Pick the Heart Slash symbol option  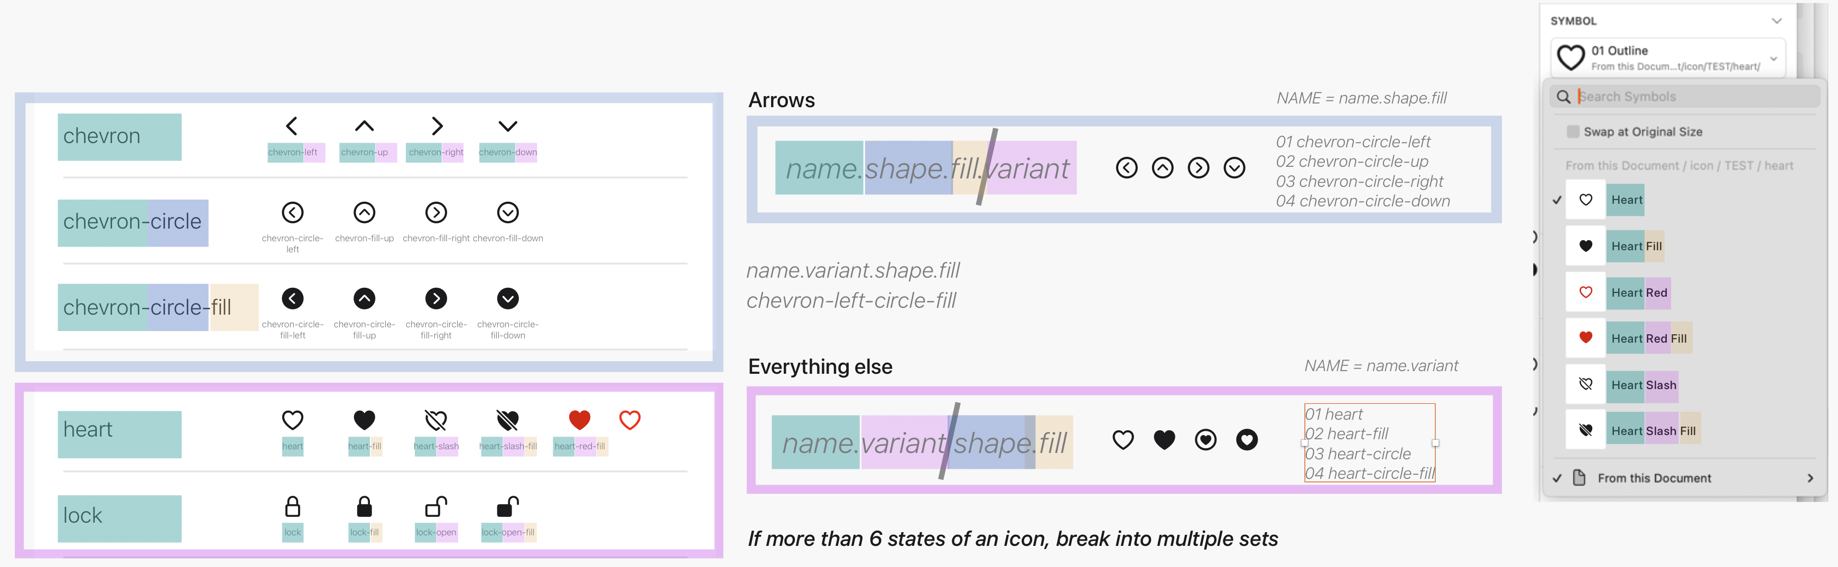tap(1643, 385)
